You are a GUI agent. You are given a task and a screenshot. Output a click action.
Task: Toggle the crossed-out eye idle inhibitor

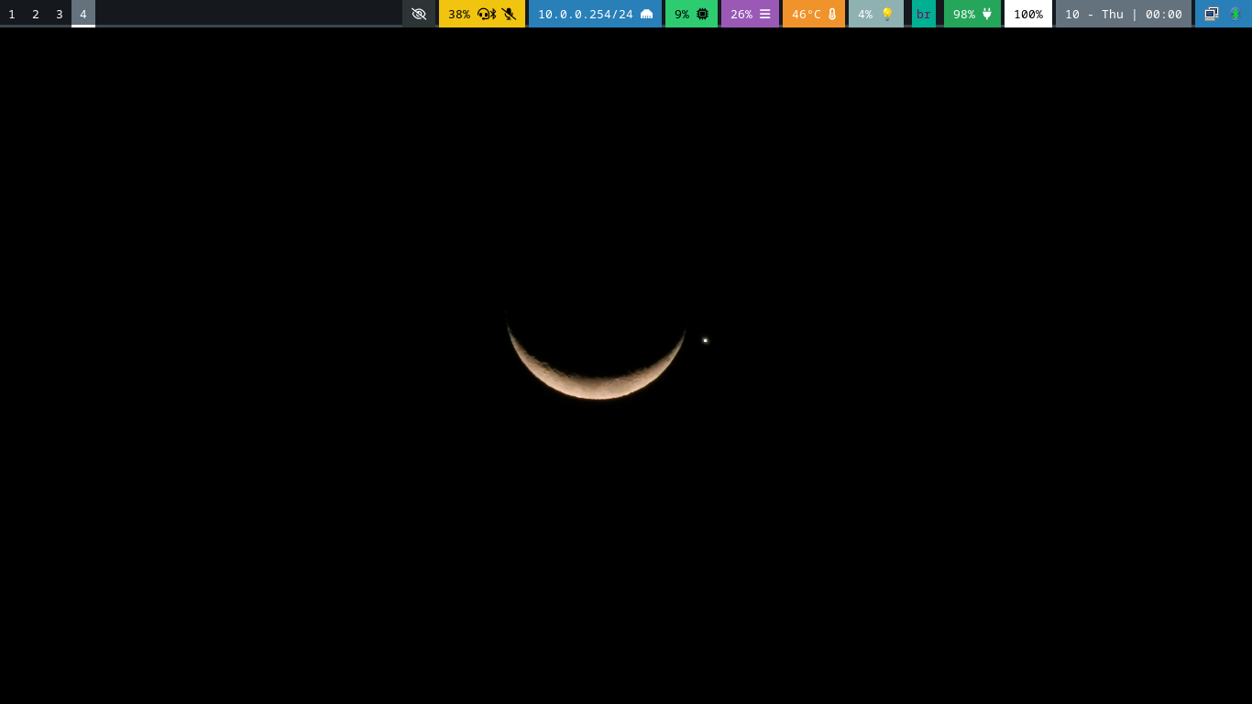[419, 14]
